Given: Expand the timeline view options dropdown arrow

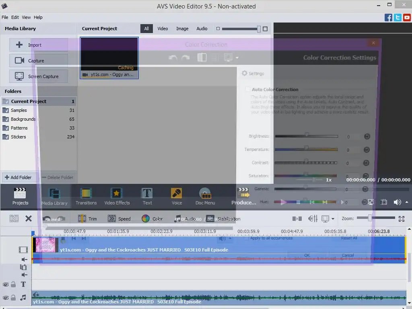Looking at the screenshot, I should pyautogui.click(x=333, y=218).
